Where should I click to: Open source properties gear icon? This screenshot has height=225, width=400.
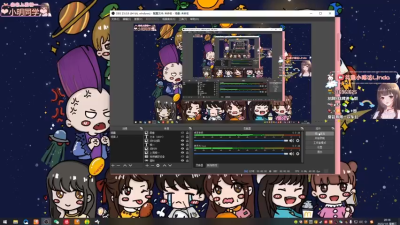pos(158,165)
